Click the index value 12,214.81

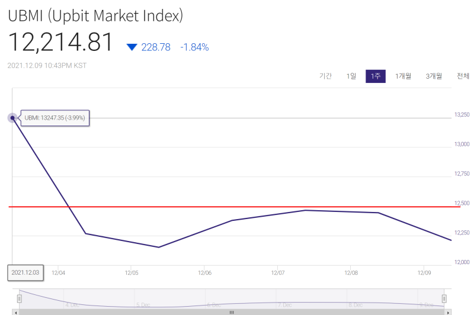[60, 42]
